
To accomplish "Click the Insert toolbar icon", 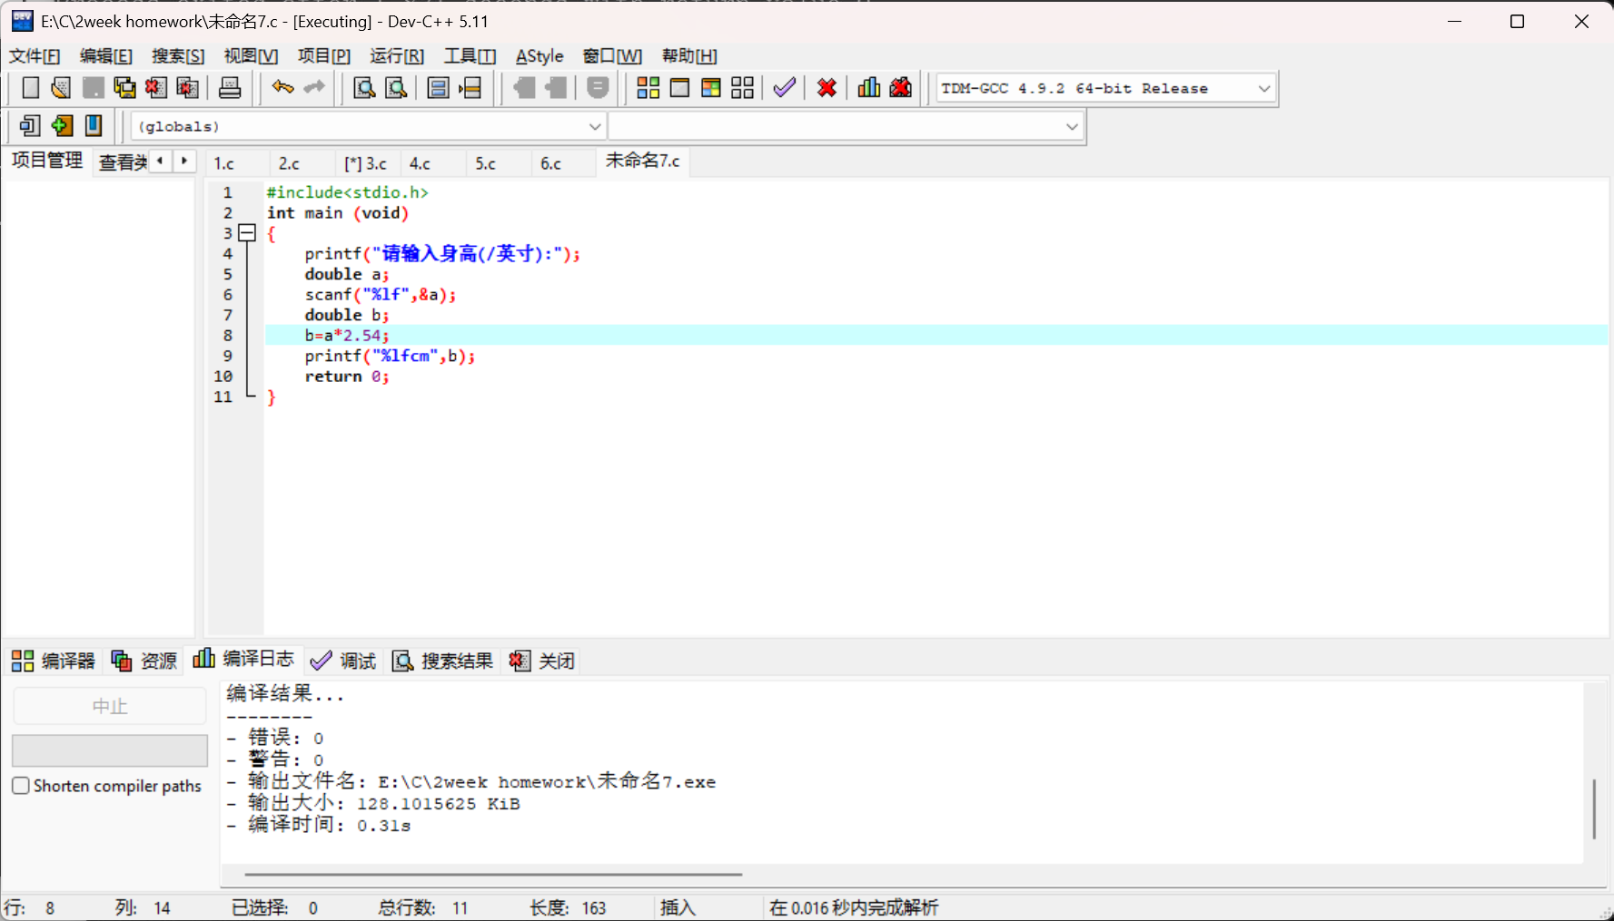I will coord(30,126).
